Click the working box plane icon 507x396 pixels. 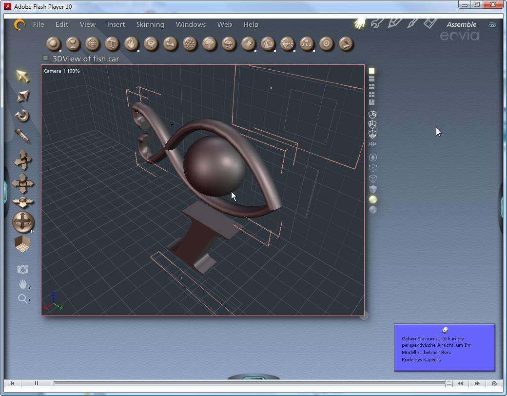[x=22, y=244]
